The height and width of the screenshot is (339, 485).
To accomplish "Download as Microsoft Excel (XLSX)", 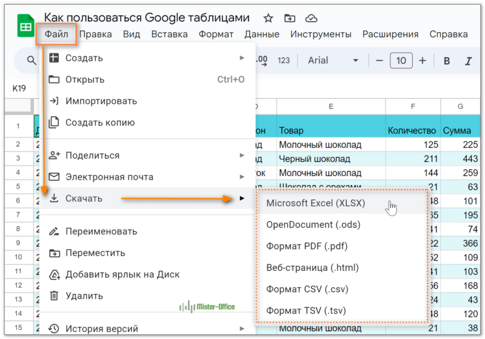I will coord(341,203).
